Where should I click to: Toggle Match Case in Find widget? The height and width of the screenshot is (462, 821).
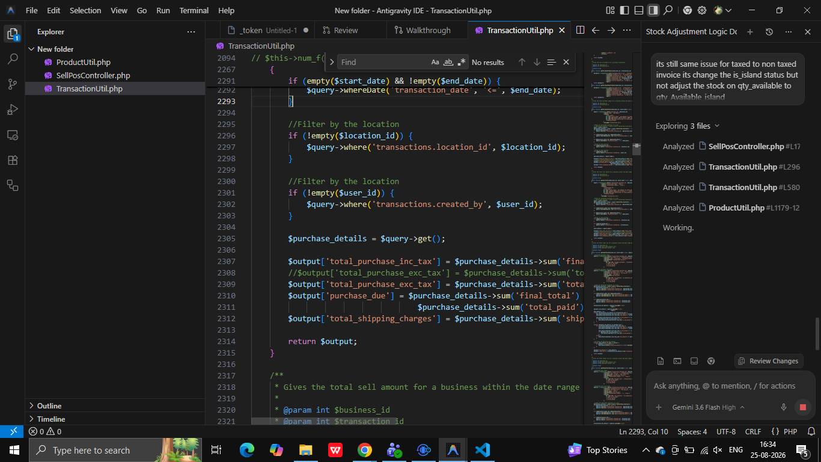tap(435, 62)
